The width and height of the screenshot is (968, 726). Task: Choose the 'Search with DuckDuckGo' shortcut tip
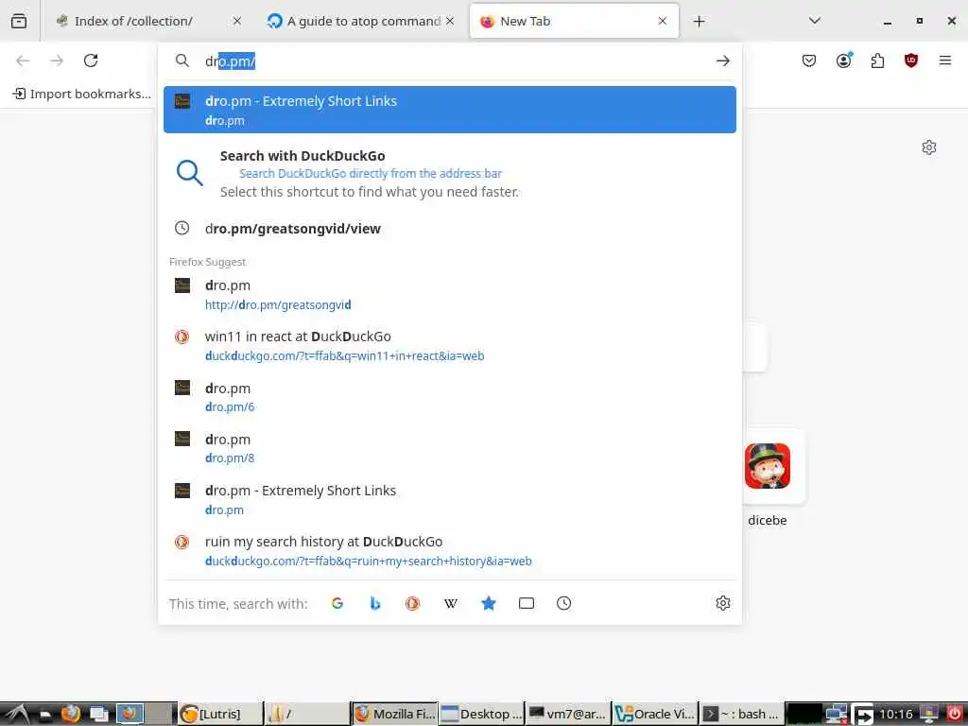pos(449,174)
